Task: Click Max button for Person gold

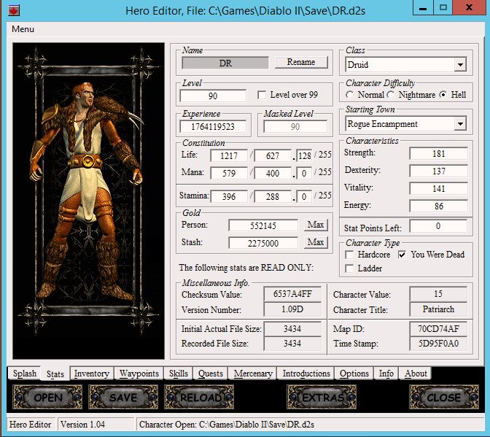Action: (316, 225)
